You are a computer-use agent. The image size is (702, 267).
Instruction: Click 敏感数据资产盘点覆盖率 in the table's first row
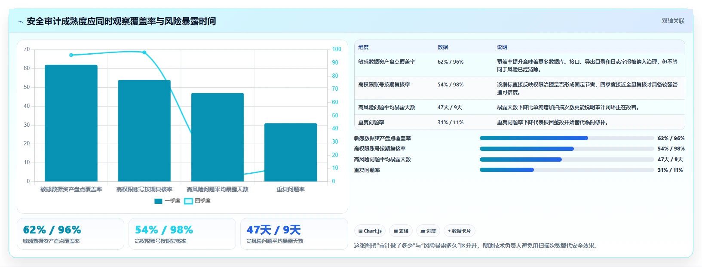pos(386,62)
